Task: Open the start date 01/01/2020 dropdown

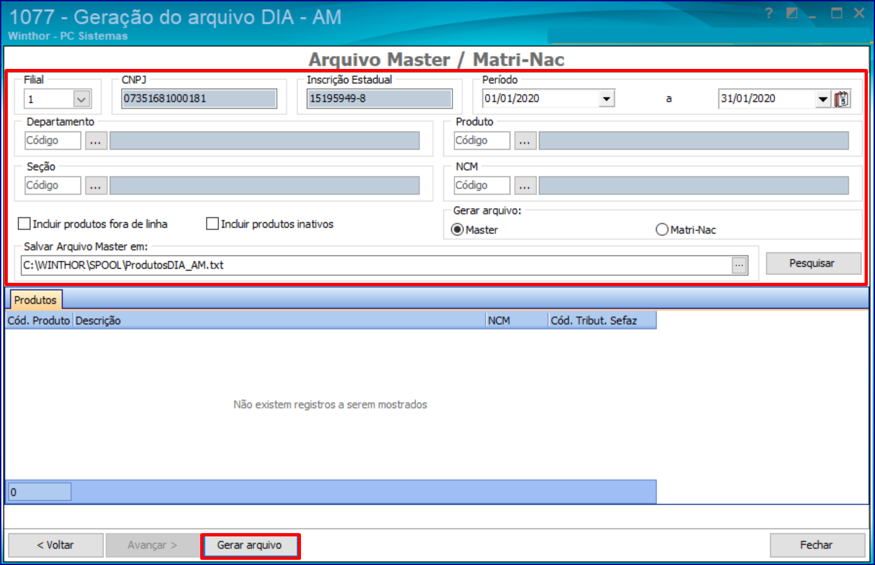Action: (607, 99)
